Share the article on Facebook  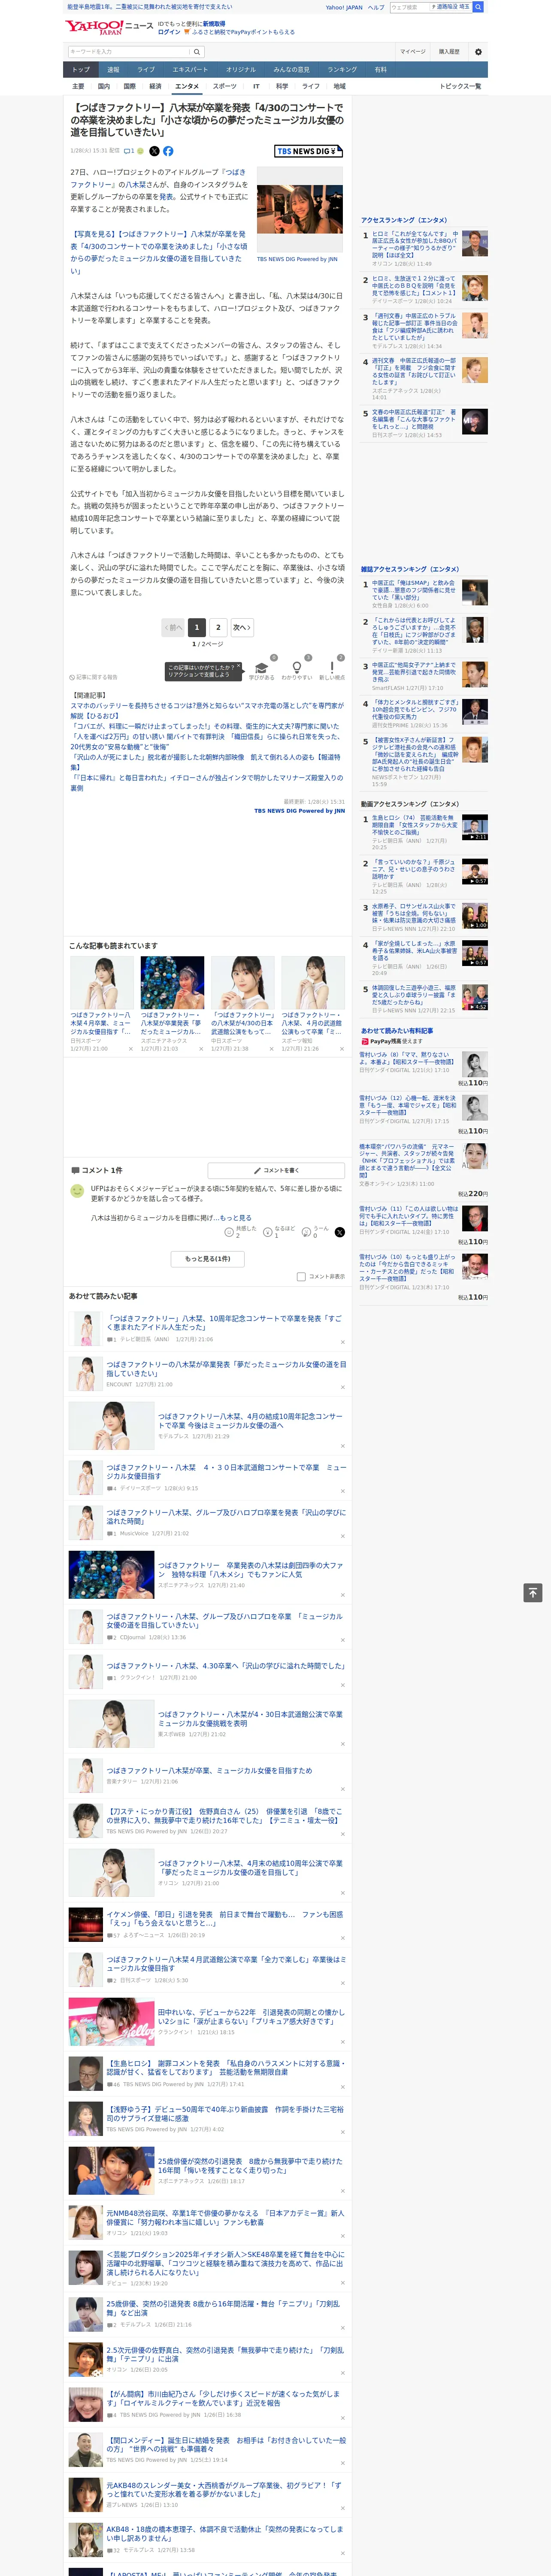pyautogui.click(x=168, y=151)
